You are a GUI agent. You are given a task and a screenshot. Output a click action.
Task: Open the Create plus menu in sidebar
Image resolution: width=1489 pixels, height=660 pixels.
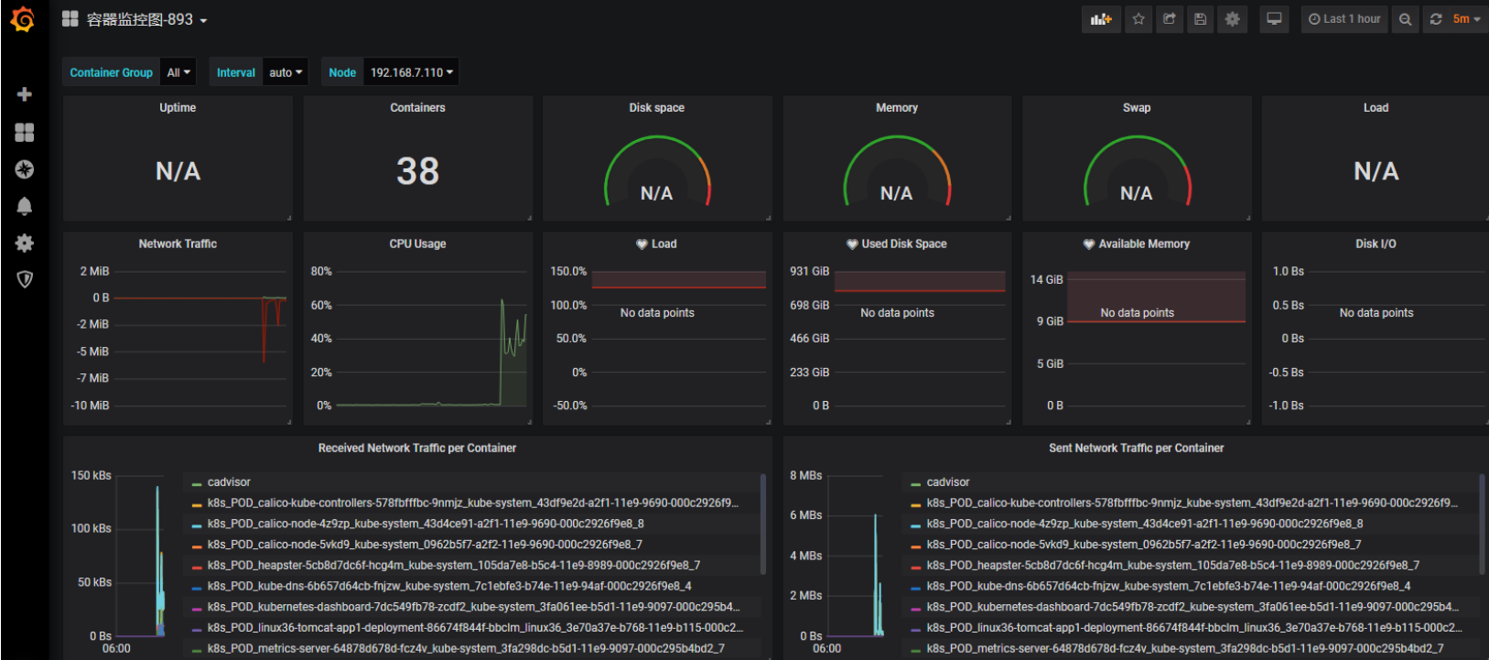25,94
